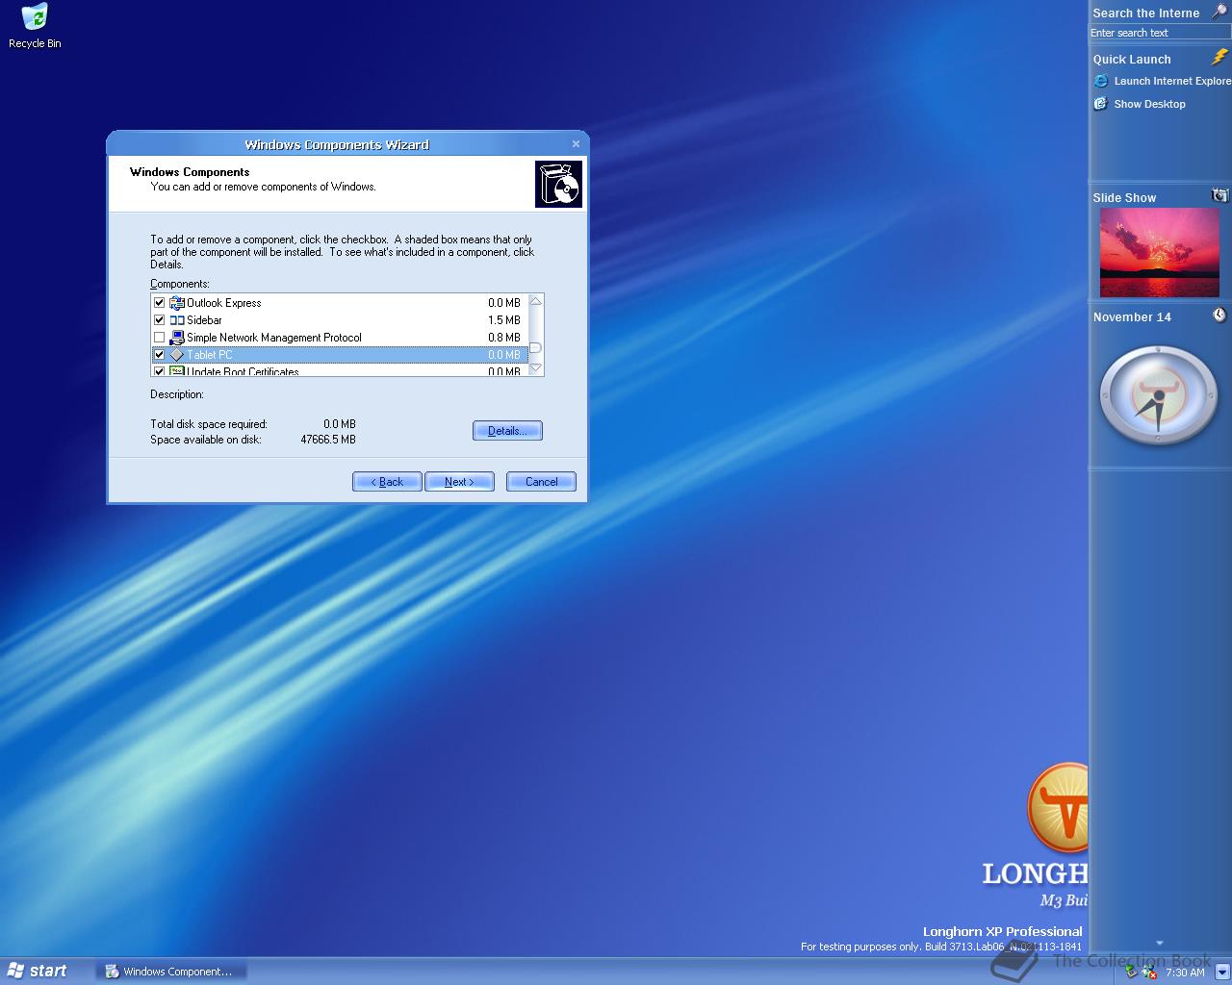The height and width of the screenshot is (985, 1232).
Task: Click the Update Root Certificates icon
Action: tap(177, 371)
